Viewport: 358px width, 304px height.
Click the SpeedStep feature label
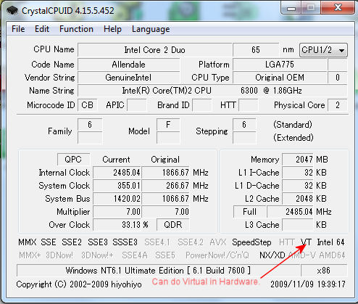click(x=251, y=242)
